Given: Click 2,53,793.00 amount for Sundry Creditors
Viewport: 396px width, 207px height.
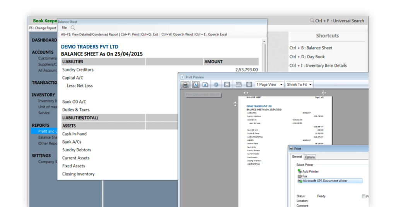Looking at the screenshot, I should click(246, 70).
